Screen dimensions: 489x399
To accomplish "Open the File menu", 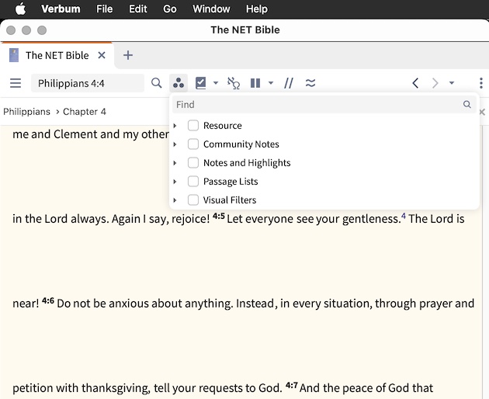I will 104,9.
